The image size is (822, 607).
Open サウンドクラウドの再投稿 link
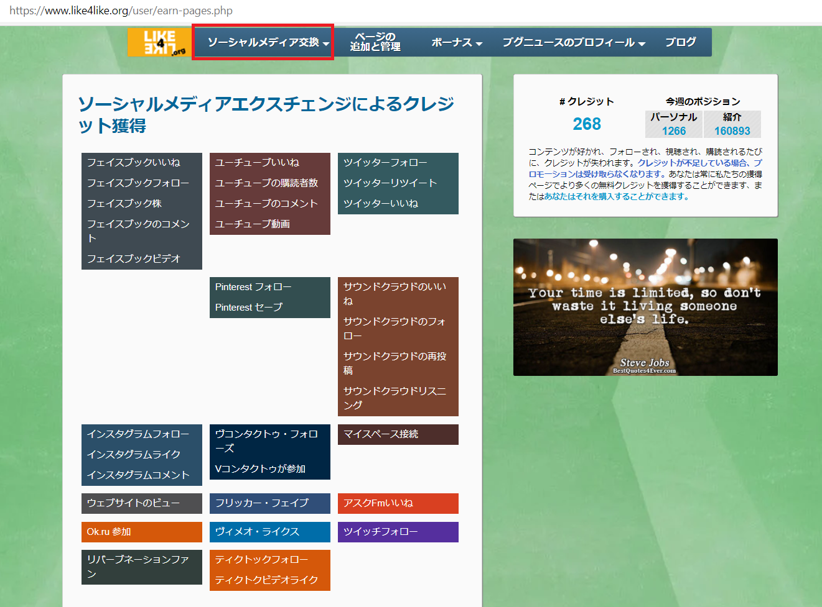click(395, 363)
